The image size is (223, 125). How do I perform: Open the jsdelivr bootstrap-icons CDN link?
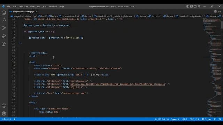click(x=118, y=84)
